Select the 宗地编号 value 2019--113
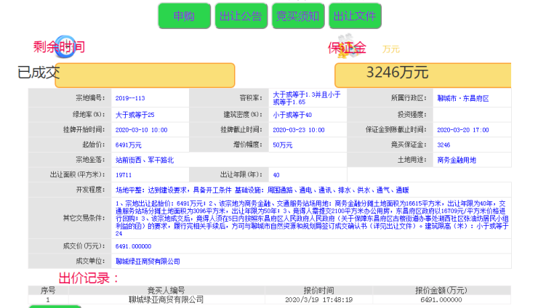This screenshot has width=538, height=308. (x=130, y=98)
